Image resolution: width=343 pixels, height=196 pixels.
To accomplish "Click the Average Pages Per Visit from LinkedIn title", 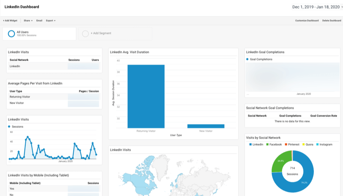I will (35, 83).
